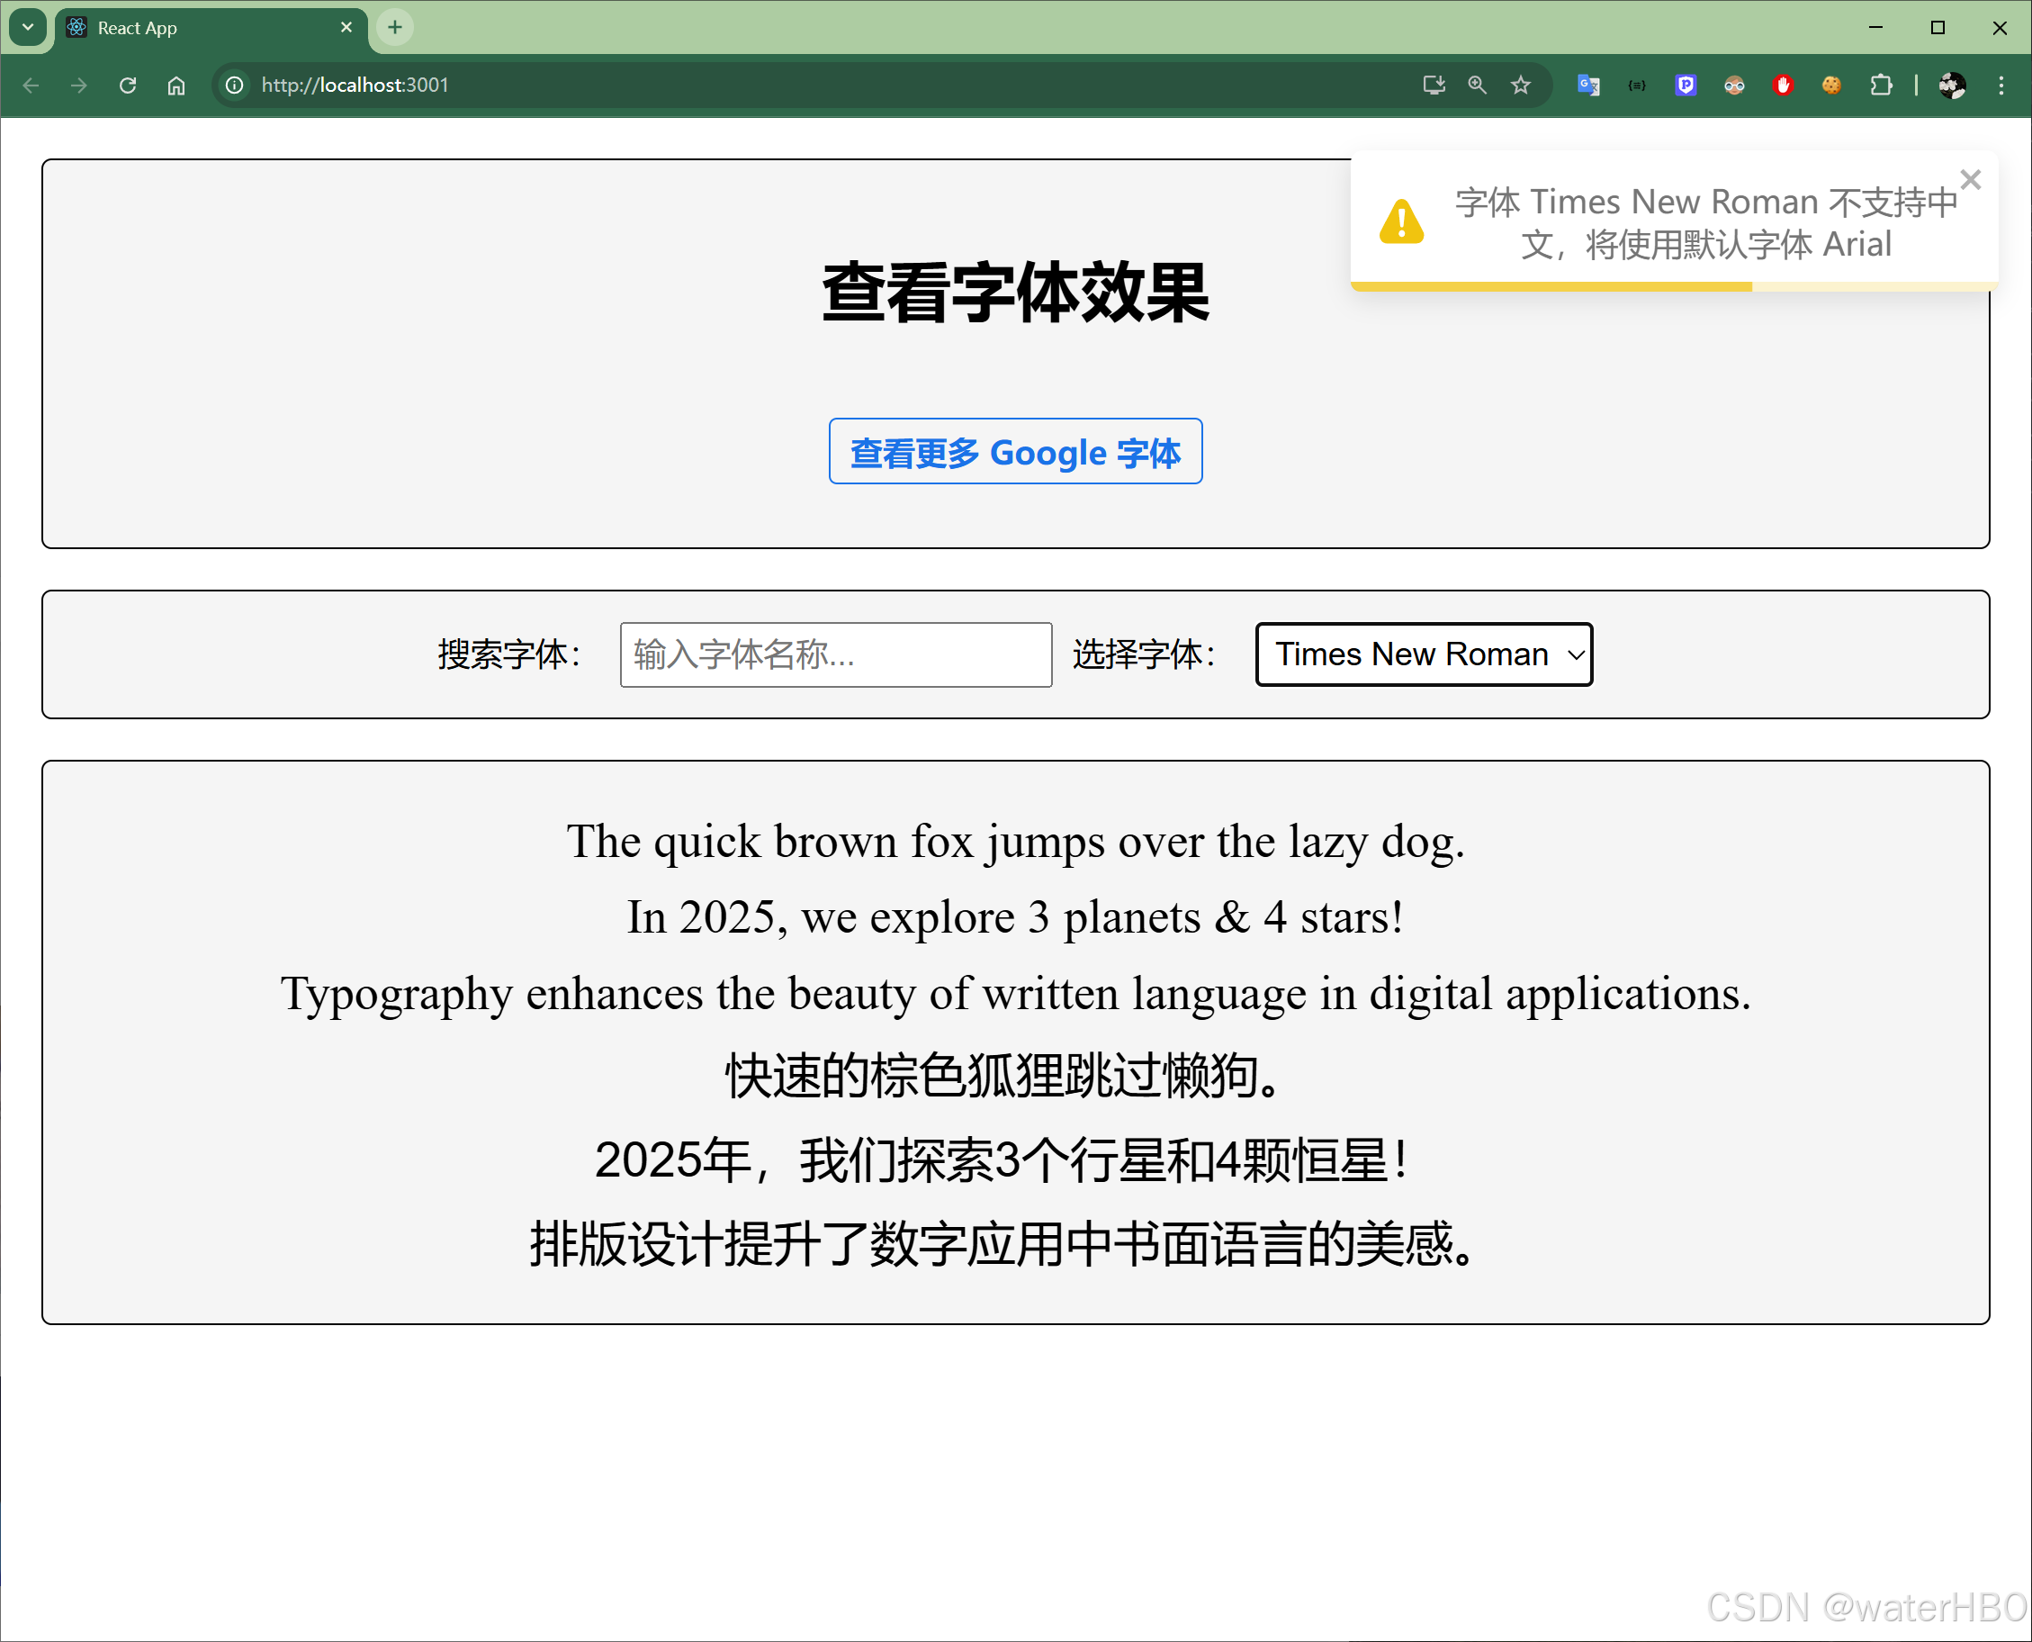Open the Times New Roman font dropdown
2032x1642 pixels.
pos(1423,654)
